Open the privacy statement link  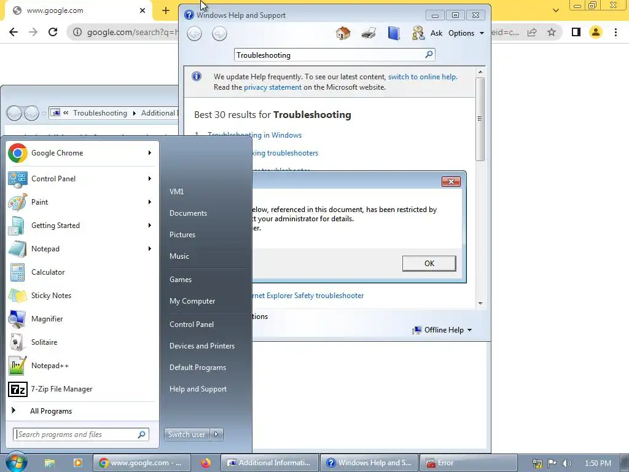point(272,87)
